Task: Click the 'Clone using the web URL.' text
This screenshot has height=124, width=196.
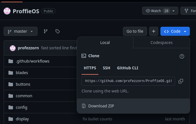Action: point(105,91)
